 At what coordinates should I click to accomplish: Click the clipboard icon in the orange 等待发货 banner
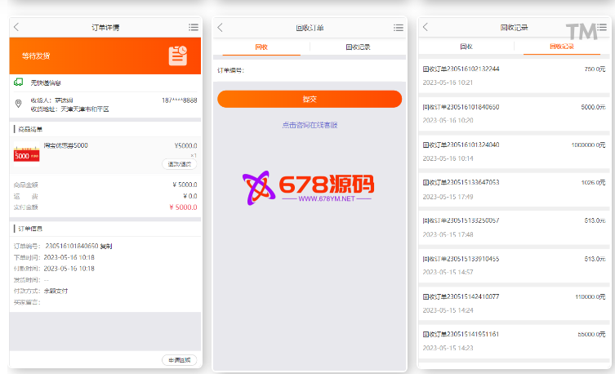[x=178, y=56]
